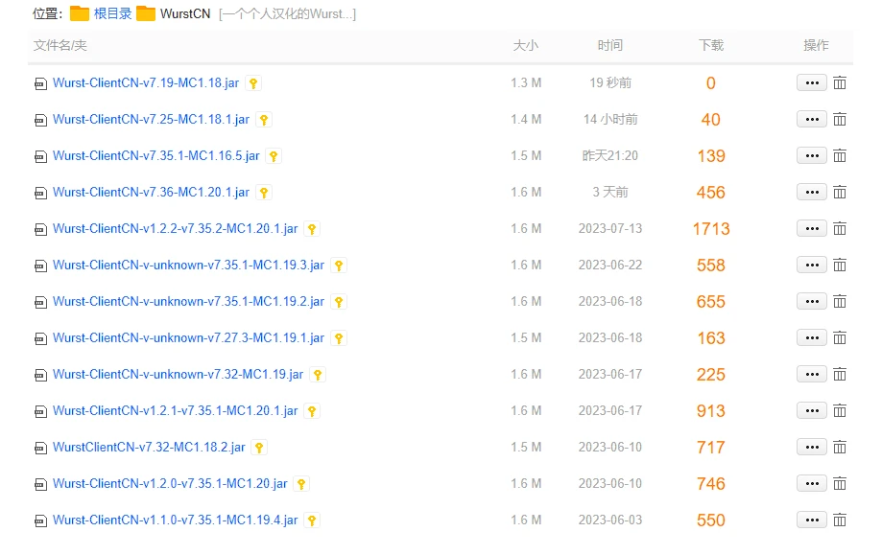Delete v7.19-MC1.18.jar with trash icon
Viewport: 882px width, 555px height.
click(840, 83)
